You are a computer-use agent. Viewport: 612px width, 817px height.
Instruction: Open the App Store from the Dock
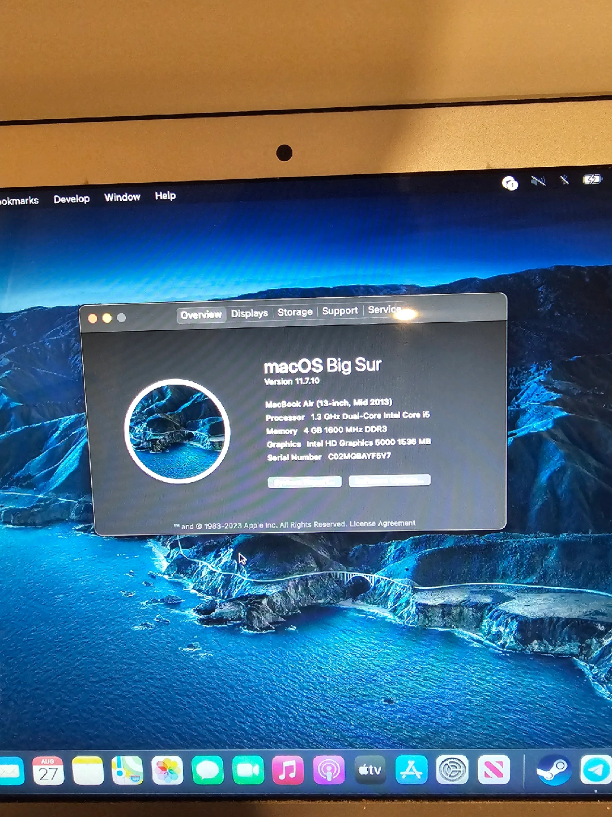point(411,770)
